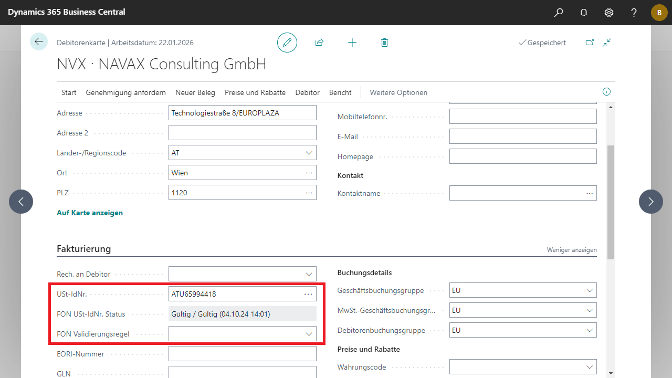
Task: Open lookup ellipsis in PLZ field
Action: (x=309, y=193)
